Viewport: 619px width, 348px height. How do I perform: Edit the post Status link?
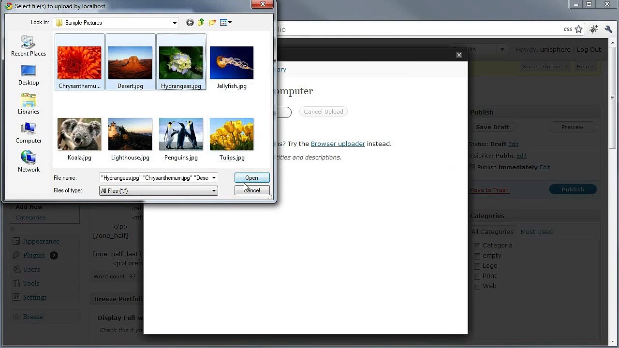click(x=513, y=144)
